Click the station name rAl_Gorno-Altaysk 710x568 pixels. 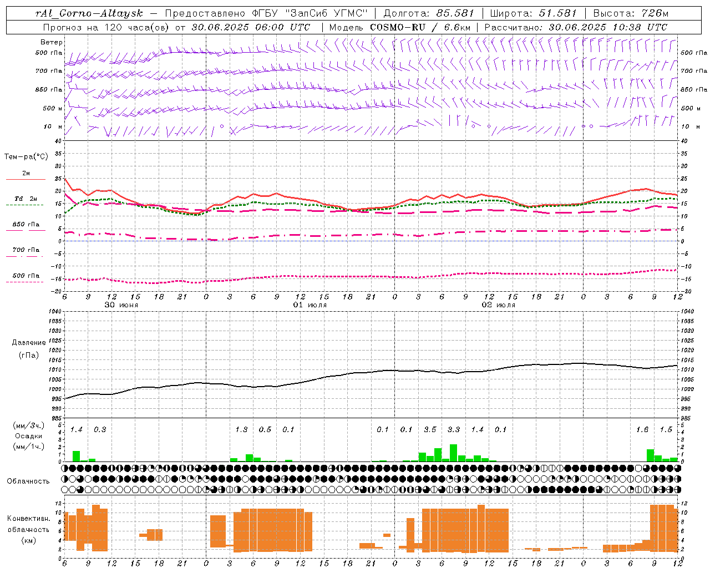tap(89, 13)
